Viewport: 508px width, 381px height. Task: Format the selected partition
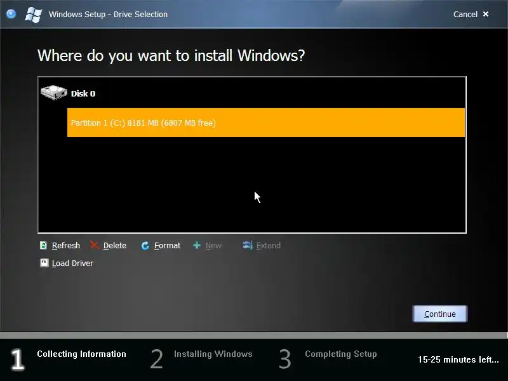coord(167,246)
